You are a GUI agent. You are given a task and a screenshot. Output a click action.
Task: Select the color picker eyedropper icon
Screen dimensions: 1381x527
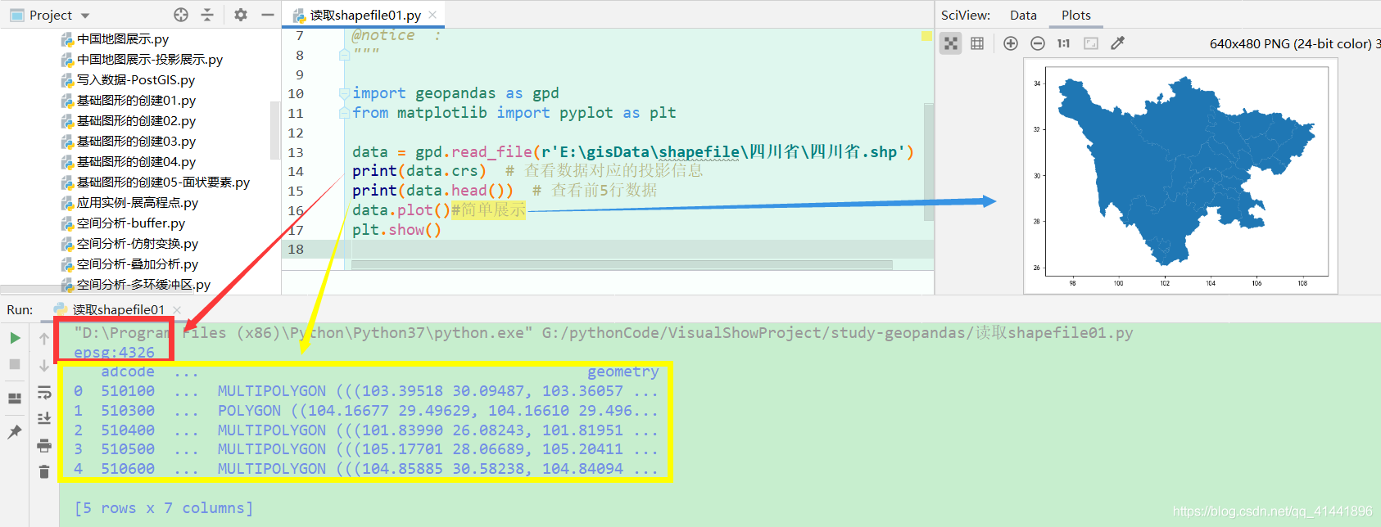(x=1117, y=43)
